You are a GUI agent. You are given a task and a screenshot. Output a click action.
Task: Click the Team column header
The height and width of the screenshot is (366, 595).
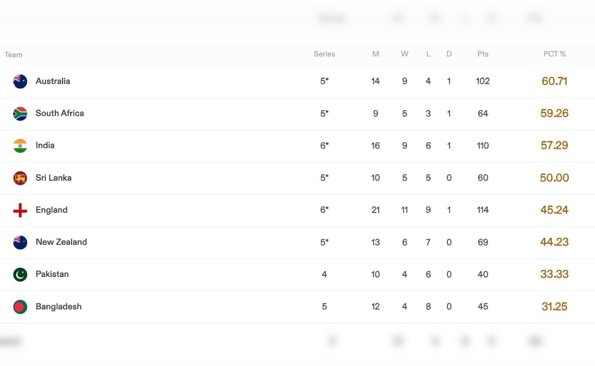click(13, 55)
